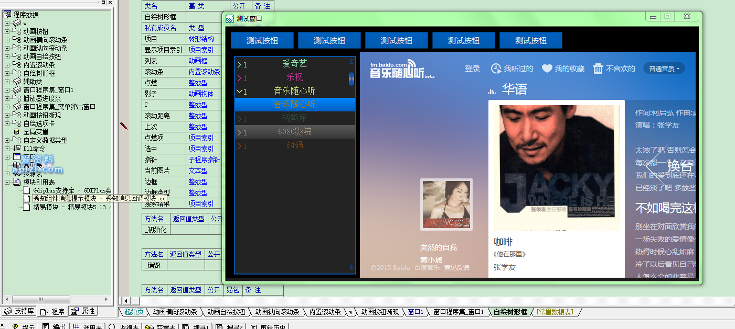Collapse the 音乐随心听 group arrow
735x329 pixels.
click(x=239, y=92)
